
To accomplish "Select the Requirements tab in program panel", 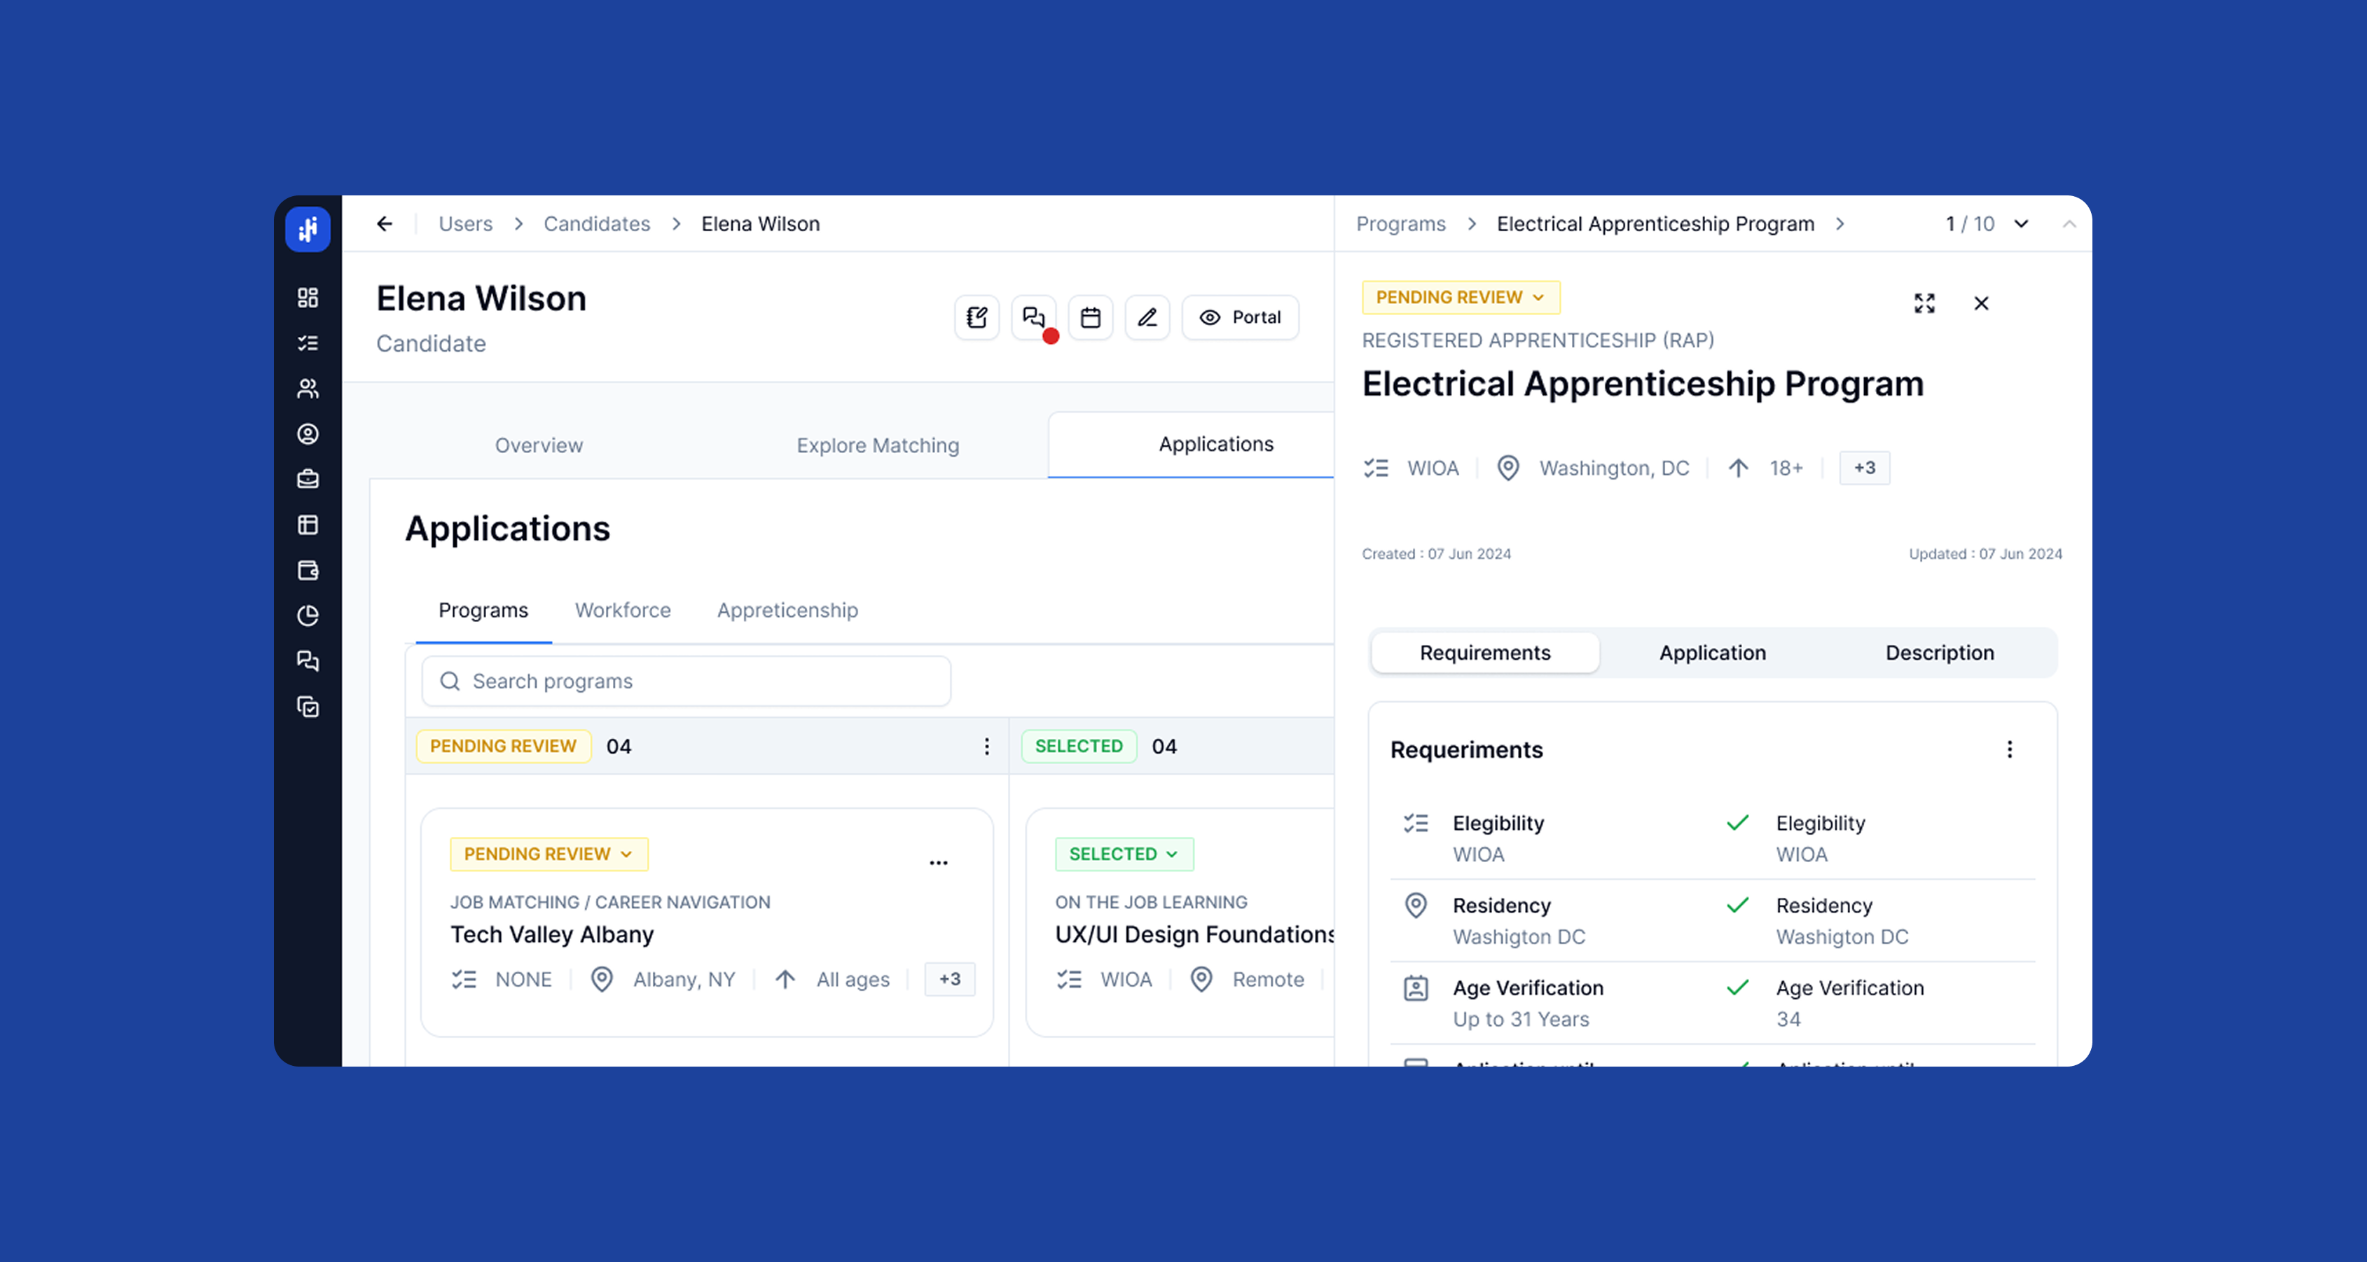I will (1485, 652).
